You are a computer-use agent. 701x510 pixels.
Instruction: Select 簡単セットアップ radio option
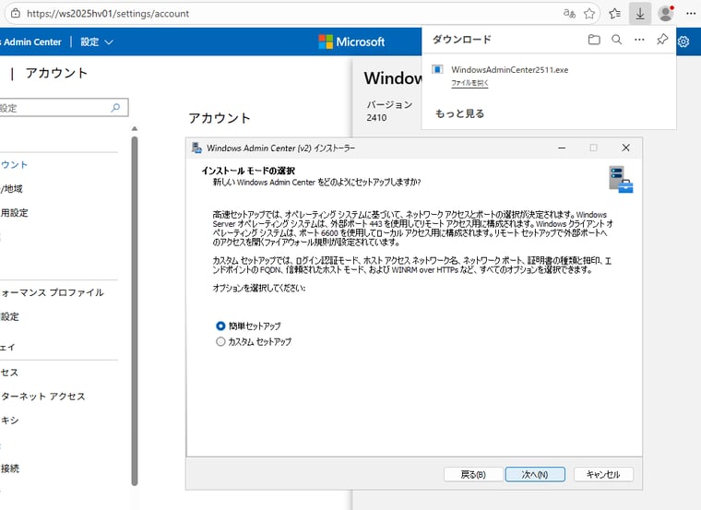[x=220, y=326]
